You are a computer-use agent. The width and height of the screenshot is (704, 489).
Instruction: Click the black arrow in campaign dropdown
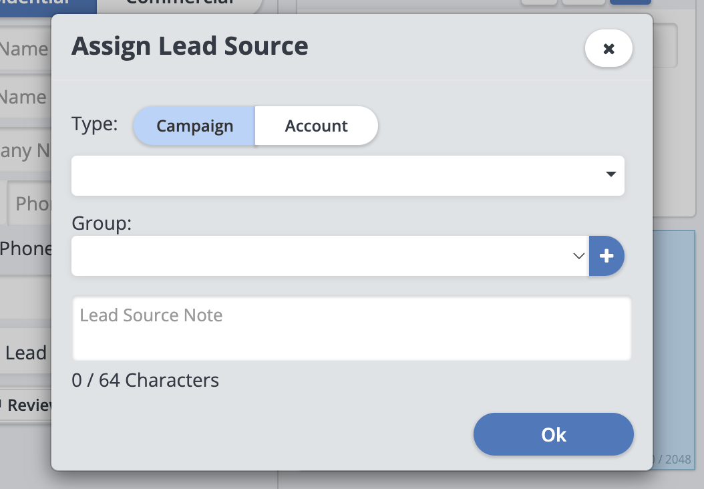[610, 174]
